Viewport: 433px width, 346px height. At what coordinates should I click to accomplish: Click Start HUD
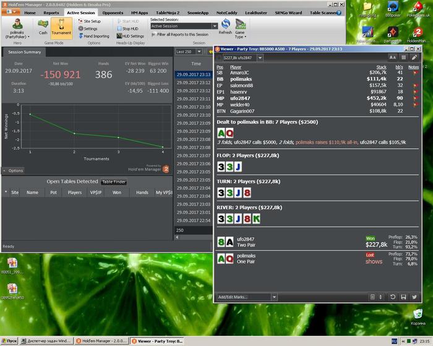(x=128, y=21)
